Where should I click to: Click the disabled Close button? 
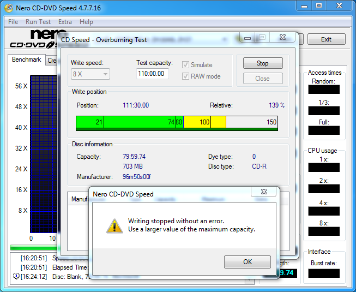(x=263, y=79)
